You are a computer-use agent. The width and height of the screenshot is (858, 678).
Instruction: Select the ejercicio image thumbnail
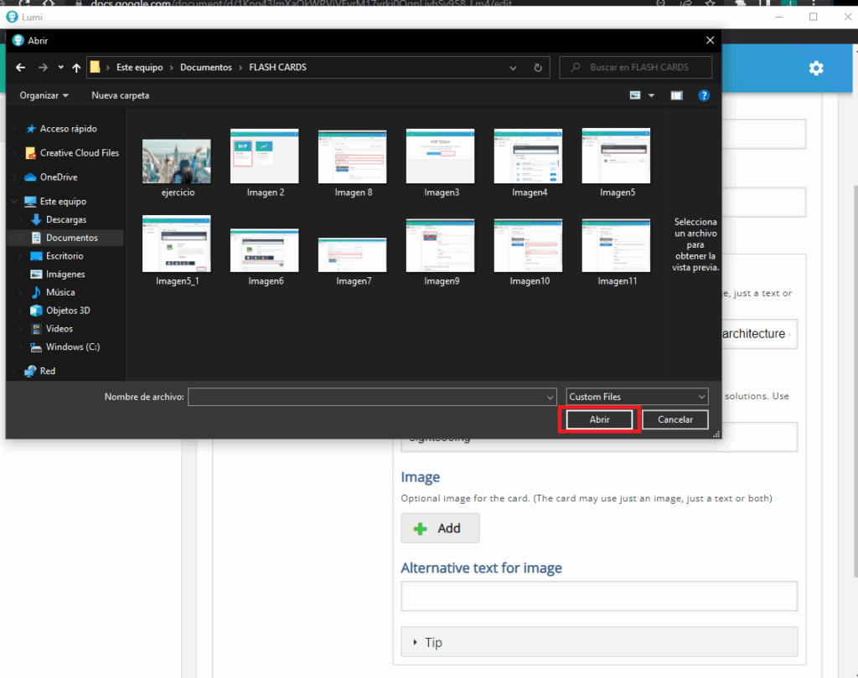tap(176, 162)
